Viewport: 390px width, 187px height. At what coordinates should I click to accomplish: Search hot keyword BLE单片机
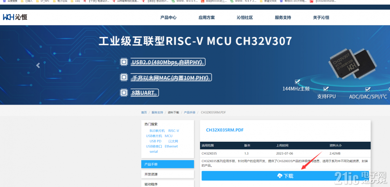click(x=157, y=131)
